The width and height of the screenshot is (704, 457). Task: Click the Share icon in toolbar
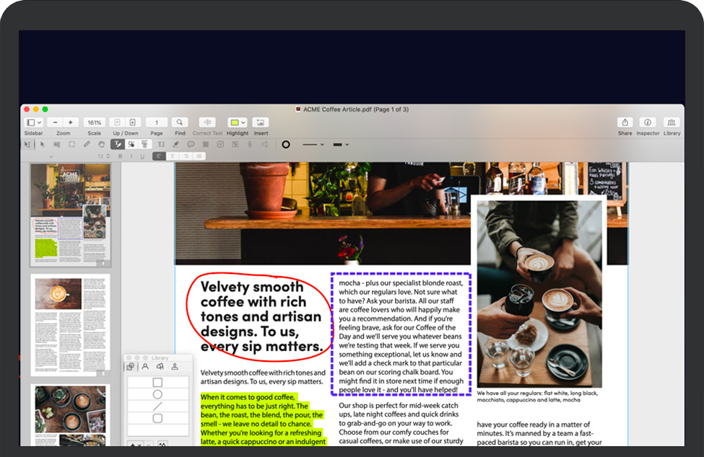[x=625, y=123]
